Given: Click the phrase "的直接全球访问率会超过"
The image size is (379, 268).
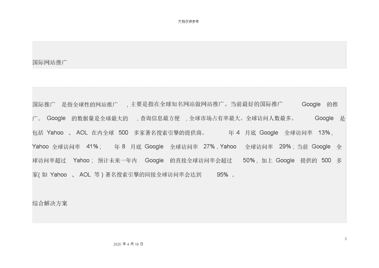Looking at the screenshot, I should pos(201,160).
